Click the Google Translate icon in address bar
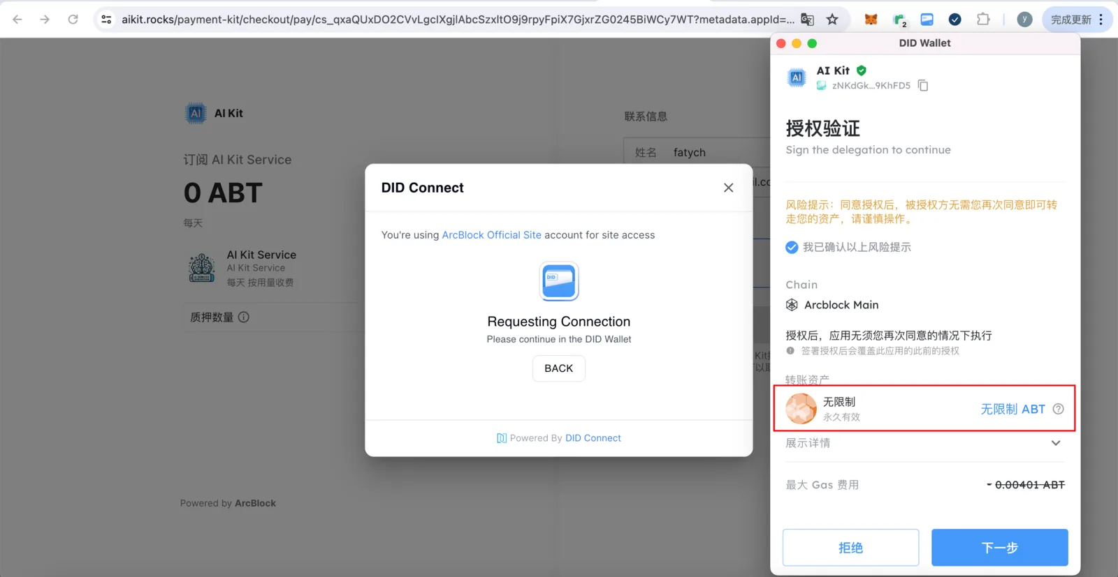The image size is (1118, 577). (x=807, y=20)
